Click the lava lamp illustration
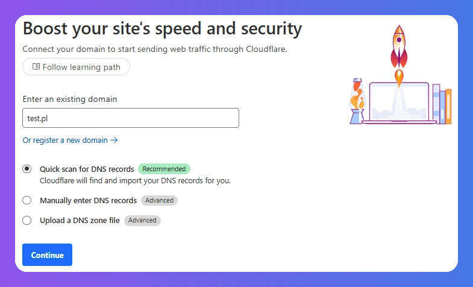 pyautogui.click(x=357, y=101)
